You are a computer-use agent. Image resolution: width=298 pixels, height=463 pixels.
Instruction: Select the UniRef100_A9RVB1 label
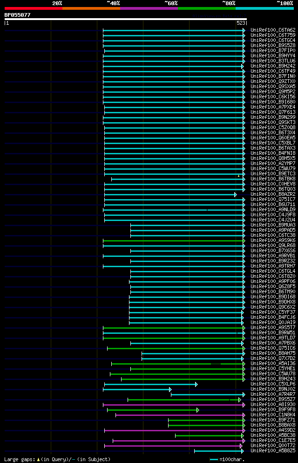[x=273, y=256]
